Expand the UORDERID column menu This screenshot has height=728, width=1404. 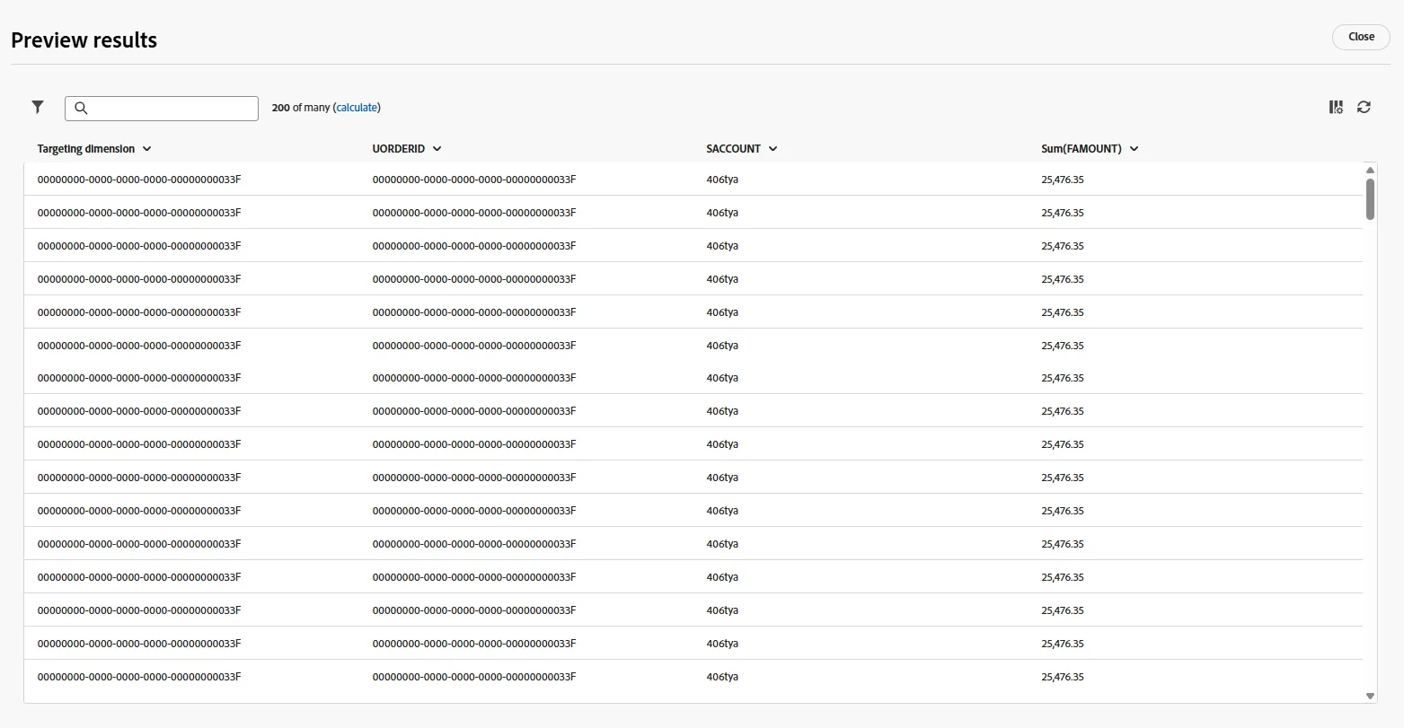click(437, 149)
